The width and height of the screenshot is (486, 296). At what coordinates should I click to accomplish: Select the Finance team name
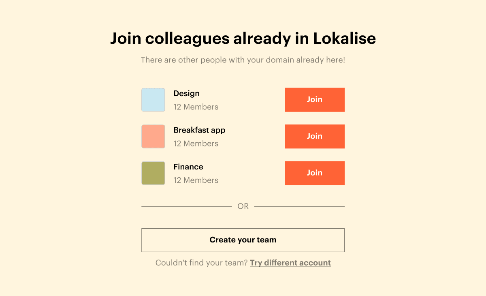(x=188, y=167)
